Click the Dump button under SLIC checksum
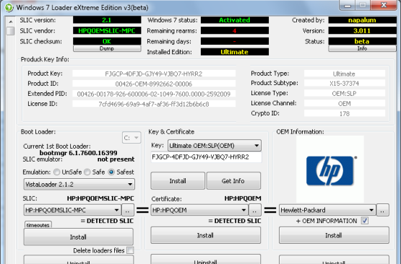 coord(107,48)
